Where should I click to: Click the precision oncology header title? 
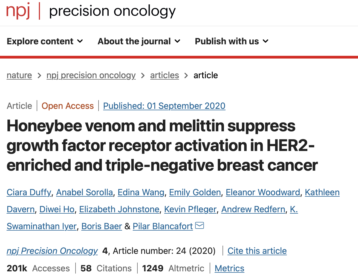[x=112, y=11]
